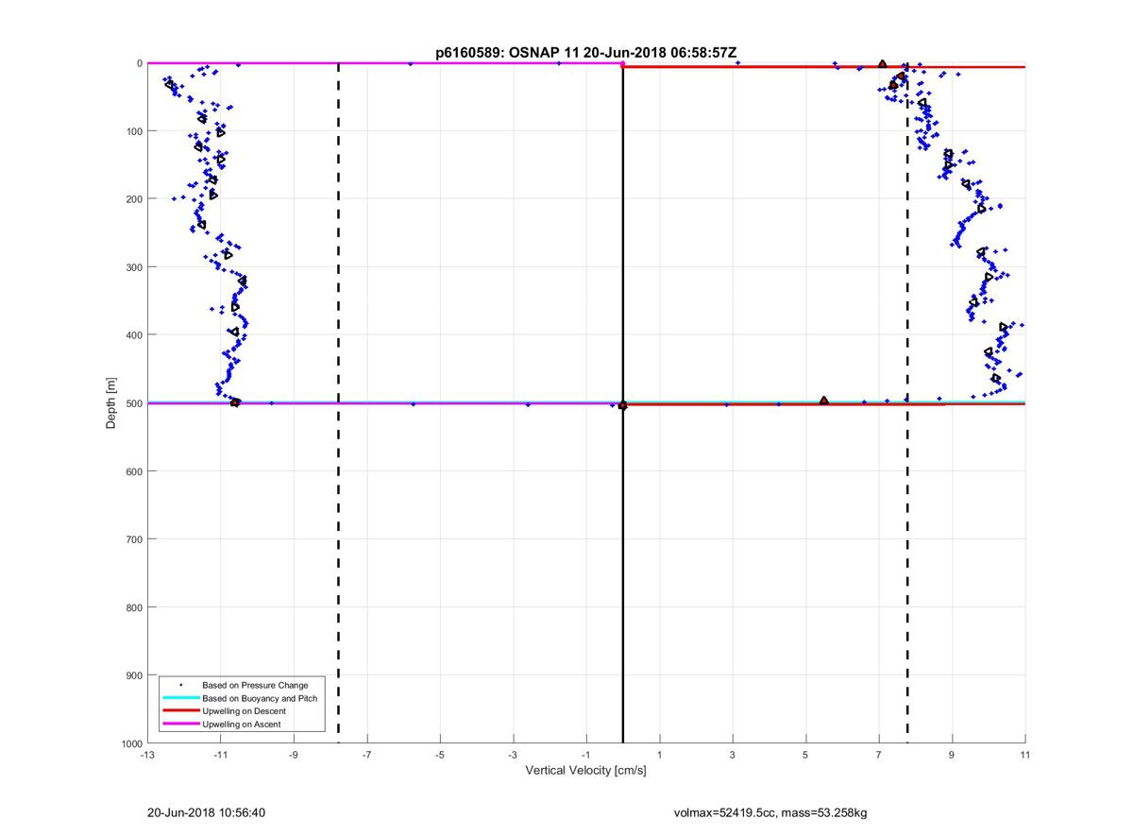Click the y-axis tick label 900
The width and height of the screenshot is (1133, 836).
click(x=134, y=675)
